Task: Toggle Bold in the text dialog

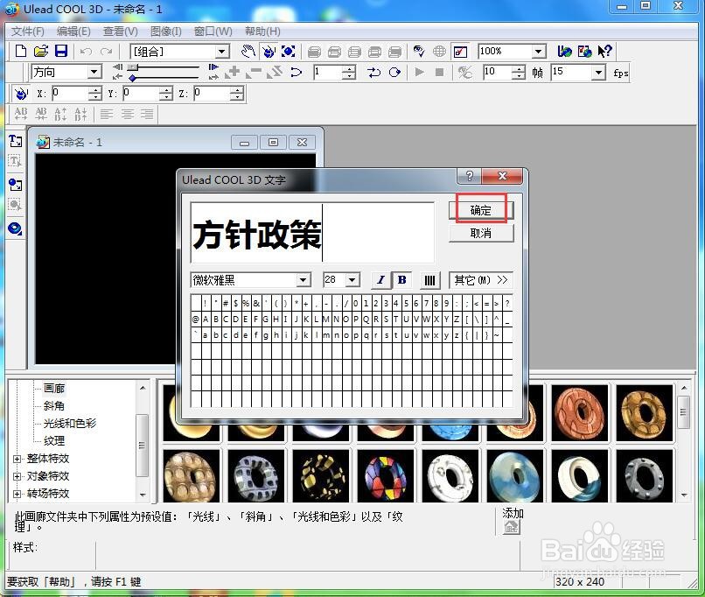Action: [x=401, y=280]
